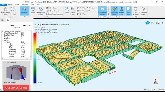The height and width of the screenshot is (92, 165).
Task: Switch to the Home ribbon tab
Action: click(10, 5)
